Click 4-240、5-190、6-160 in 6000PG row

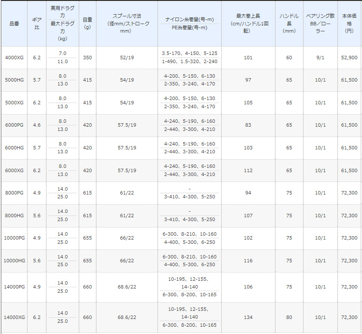point(189,121)
